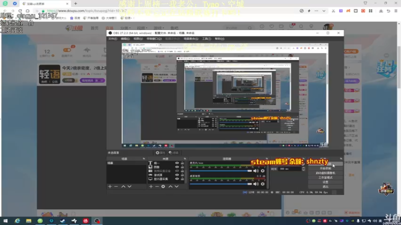This screenshot has height=225, width=401.
Task: Open NetEase Music red taskbar icon
Action: click(85, 220)
